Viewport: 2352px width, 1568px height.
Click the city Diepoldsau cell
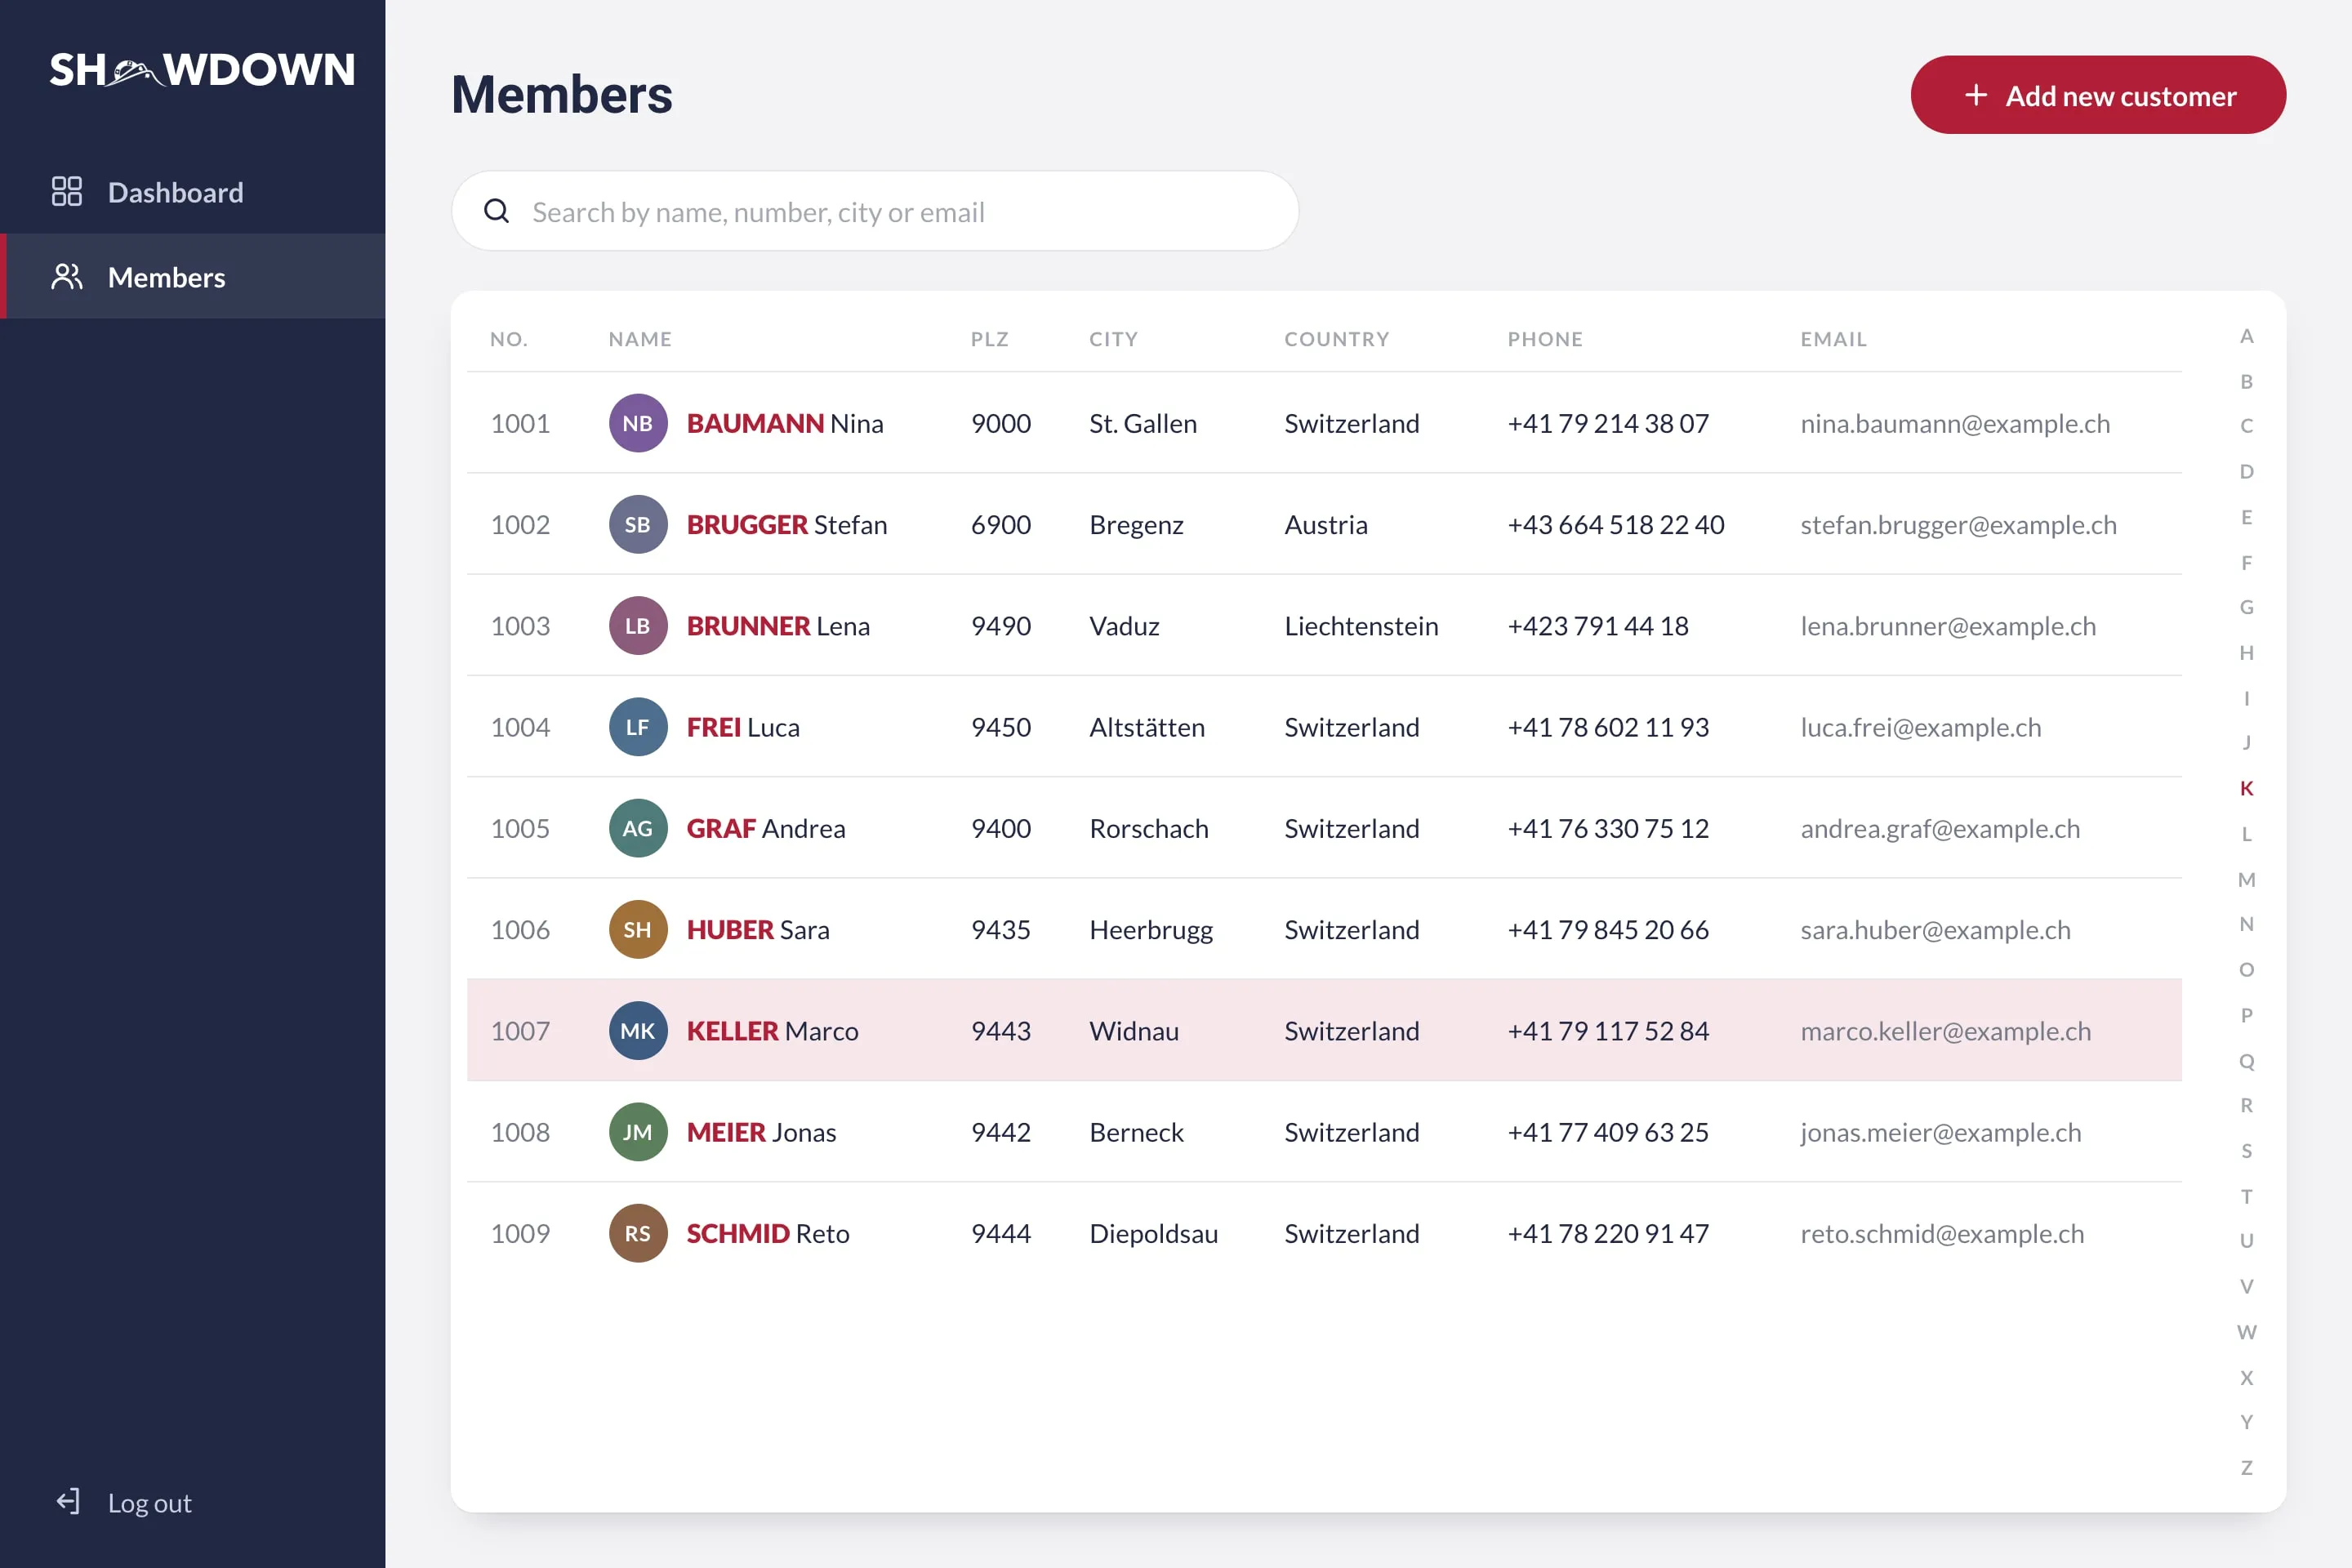click(x=1154, y=1234)
